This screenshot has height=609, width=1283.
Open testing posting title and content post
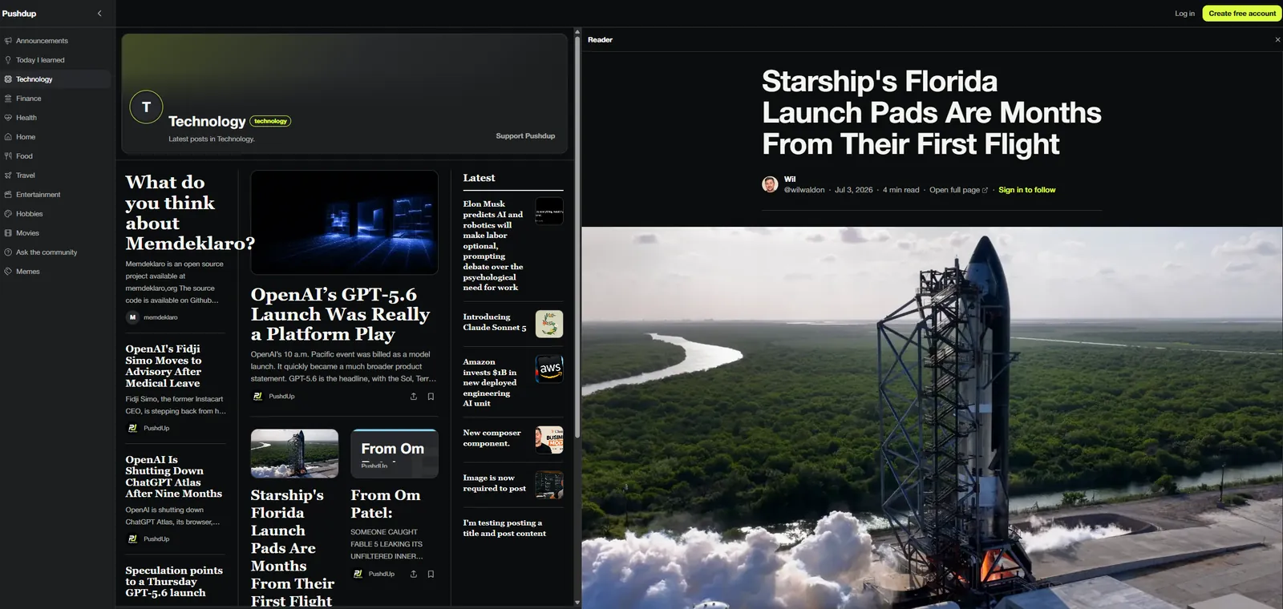tap(504, 528)
